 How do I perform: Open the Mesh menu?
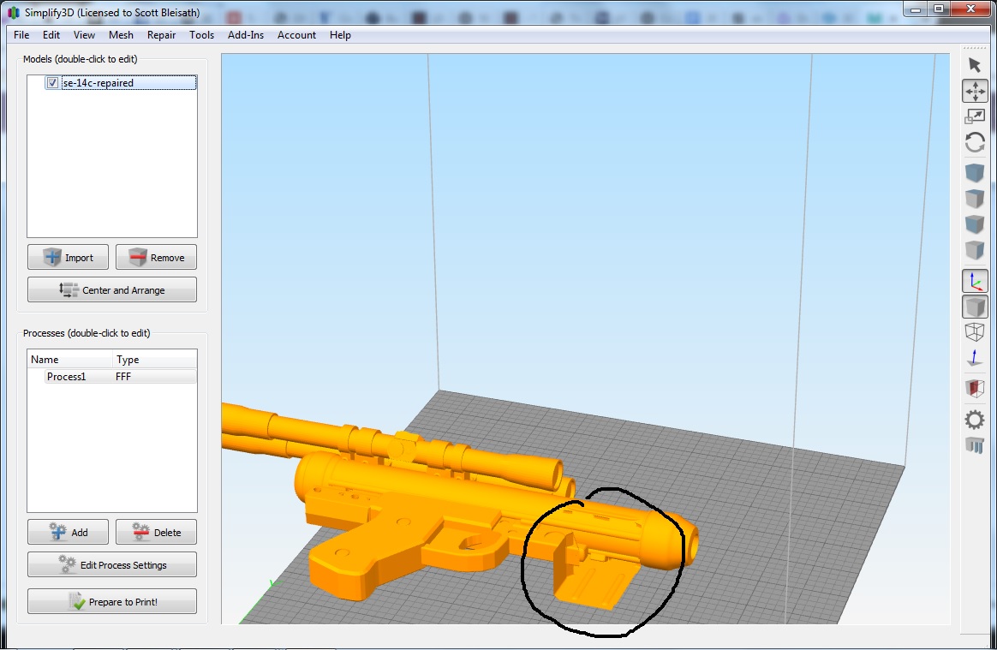(121, 35)
